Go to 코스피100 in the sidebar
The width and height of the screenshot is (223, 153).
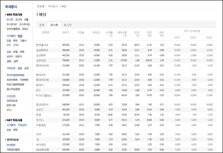tap(11, 24)
